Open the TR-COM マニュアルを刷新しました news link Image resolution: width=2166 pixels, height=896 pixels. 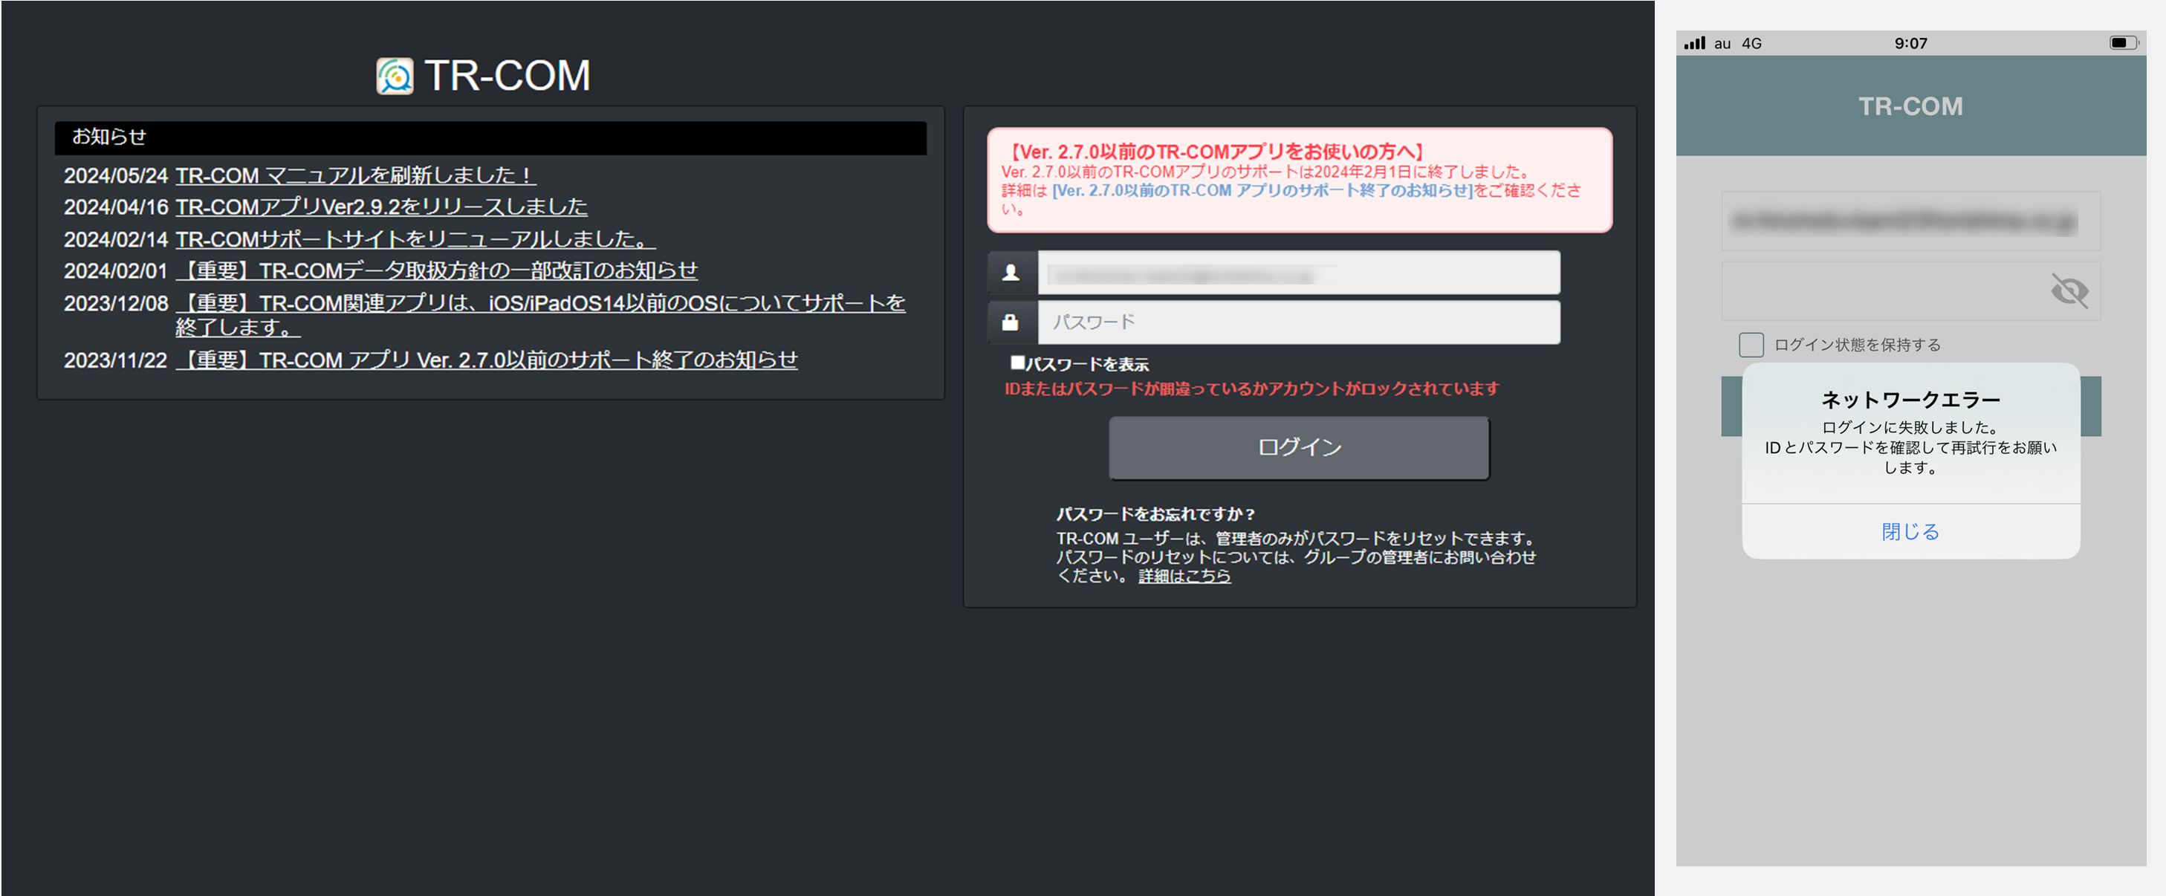tap(355, 175)
